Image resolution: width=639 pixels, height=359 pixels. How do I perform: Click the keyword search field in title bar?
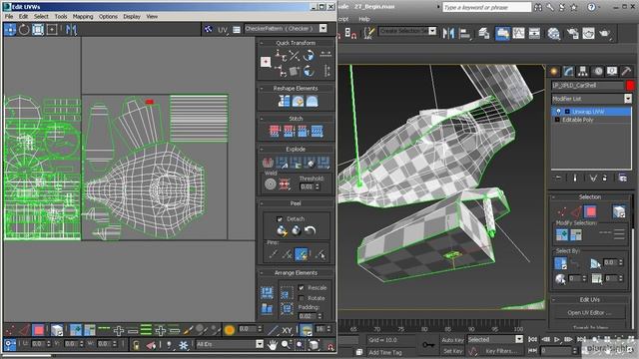pyautogui.click(x=487, y=7)
